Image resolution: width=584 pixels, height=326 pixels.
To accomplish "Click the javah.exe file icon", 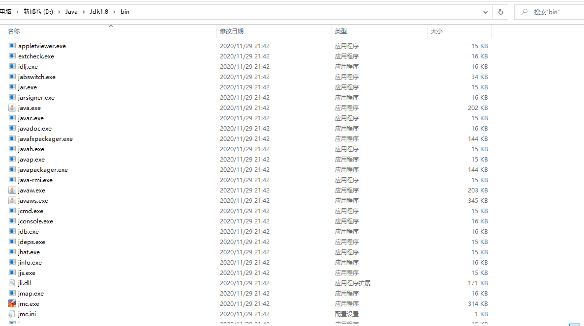I will pyautogui.click(x=12, y=149).
